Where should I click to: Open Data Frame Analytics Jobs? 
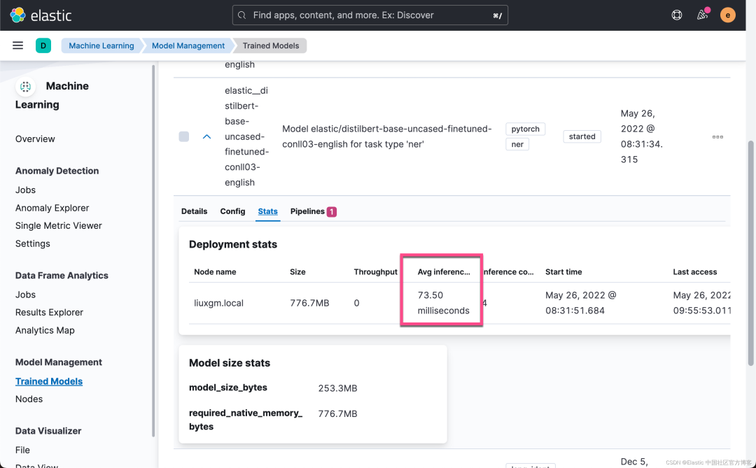point(26,295)
